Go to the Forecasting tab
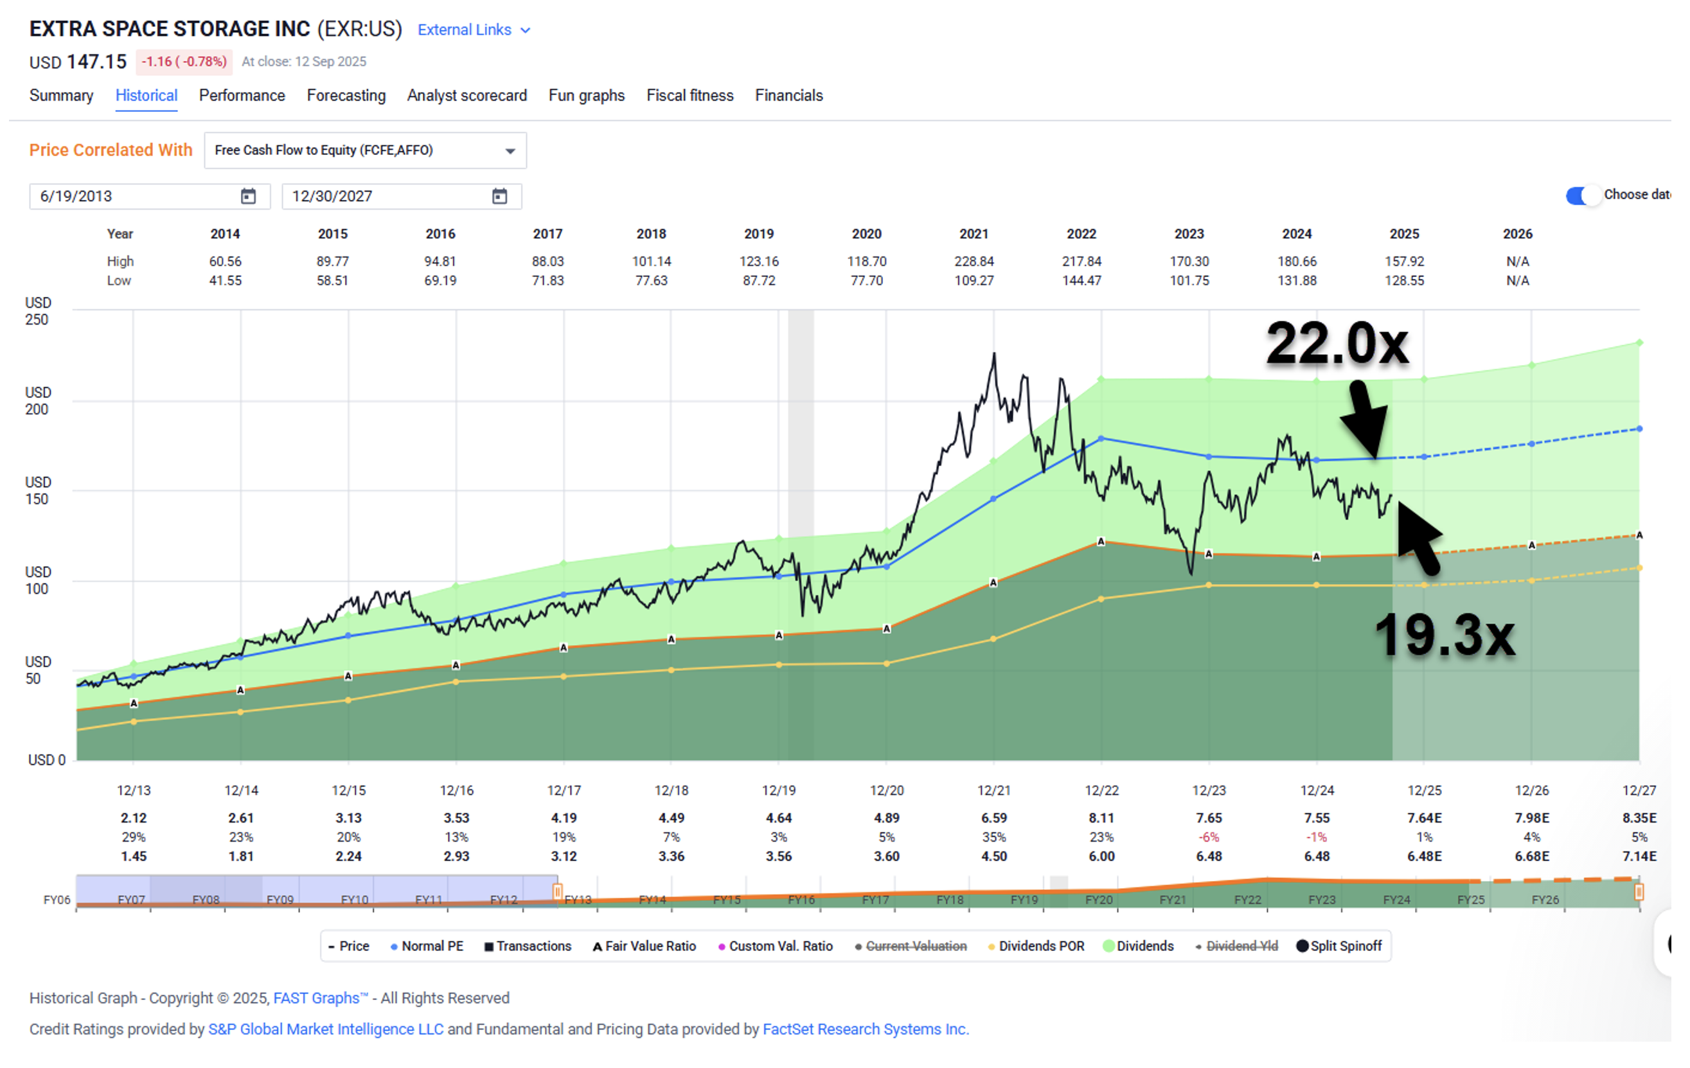This screenshot has width=1690, height=1068. point(346,96)
